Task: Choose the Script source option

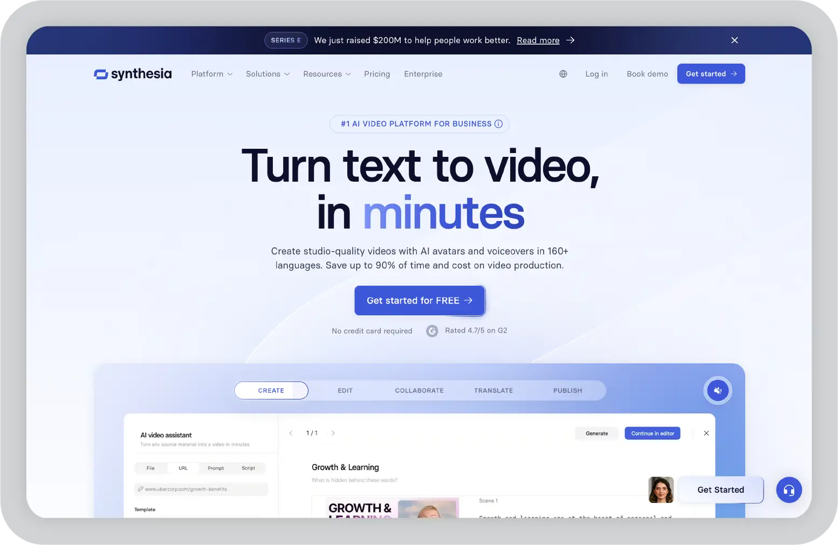Action: [x=249, y=468]
